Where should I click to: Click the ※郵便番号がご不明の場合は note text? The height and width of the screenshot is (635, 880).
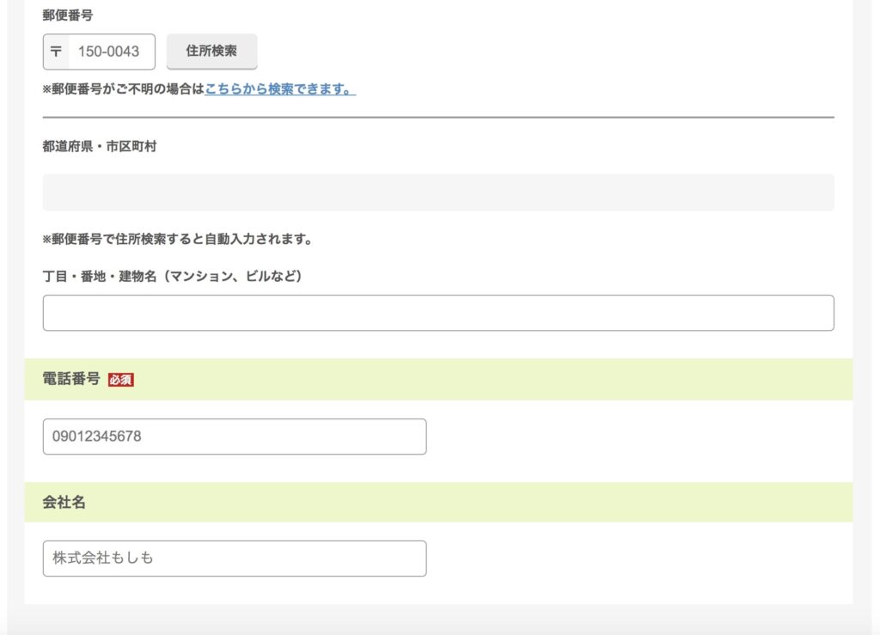pyautogui.click(x=124, y=89)
